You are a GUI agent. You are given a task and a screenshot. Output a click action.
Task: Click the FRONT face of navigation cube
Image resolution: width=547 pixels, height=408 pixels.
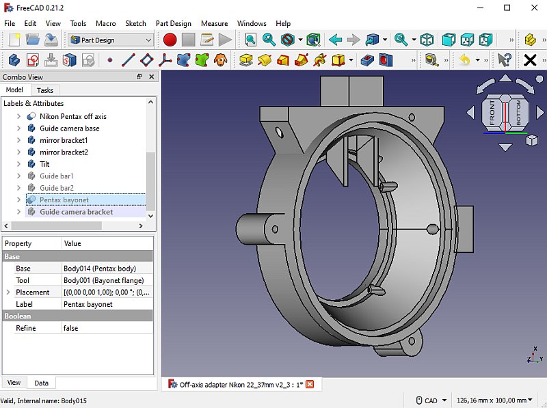(x=492, y=113)
